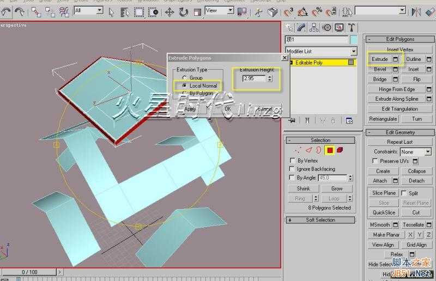The height and width of the screenshot is (281, 436).
Task: Activate the Unlink Selection tool
Action: [x=50, y=12]
